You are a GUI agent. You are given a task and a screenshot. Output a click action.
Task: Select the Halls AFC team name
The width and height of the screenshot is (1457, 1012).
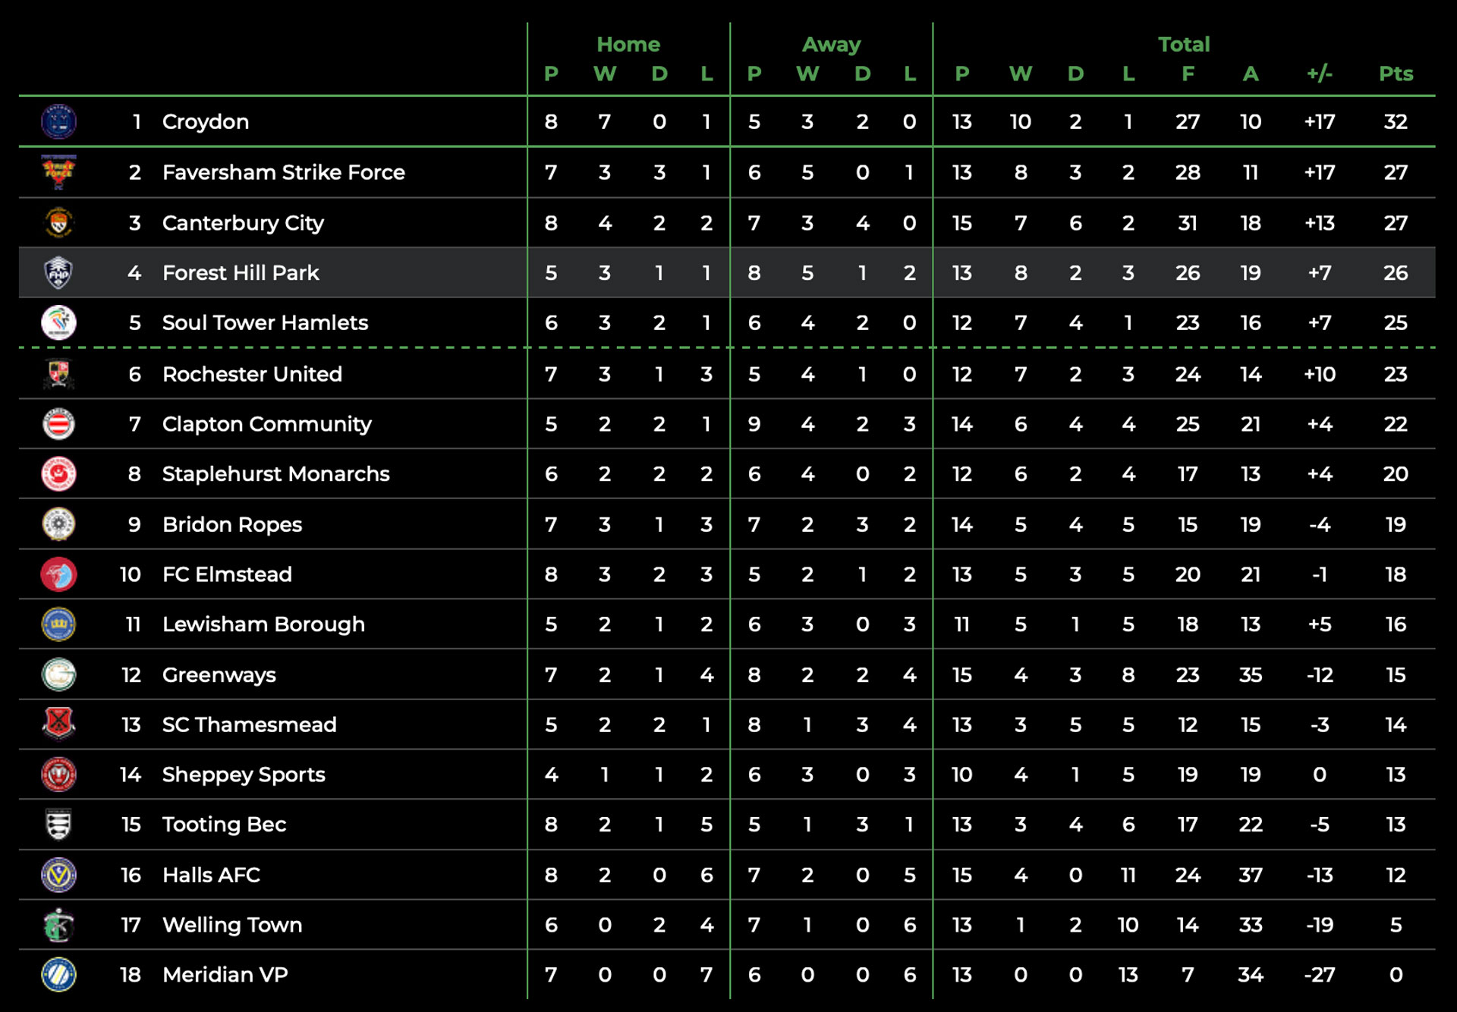[211, 875]
